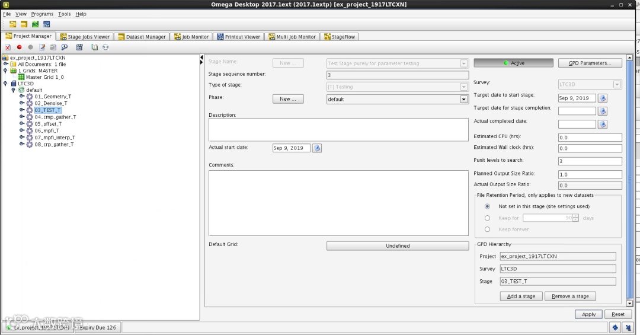
Task: Collapse the LTC3D survey node
Action: pos(5,84)
